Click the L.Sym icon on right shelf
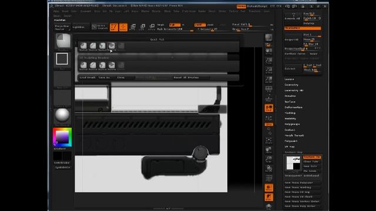Screen dimensions: 376x211 pyautogui.click(x=268, y=118)
